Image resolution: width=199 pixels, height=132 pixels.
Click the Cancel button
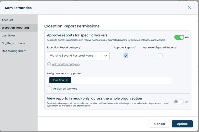pos(159,124)
